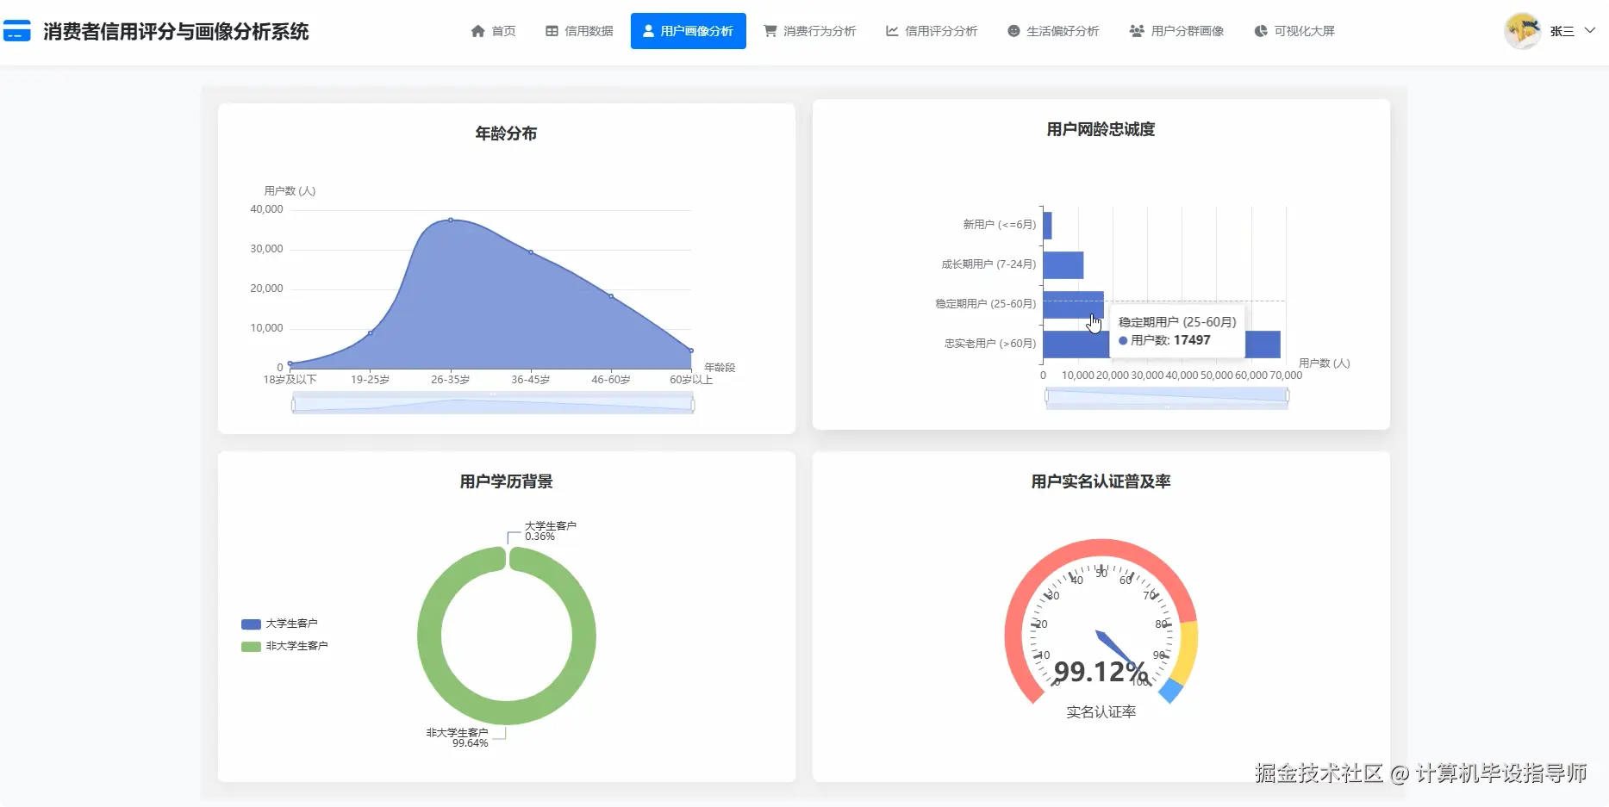The width and height of the screenshot is (1609, 807).
Task: Click the home icon beside 首页
Action: click(479, 30)
